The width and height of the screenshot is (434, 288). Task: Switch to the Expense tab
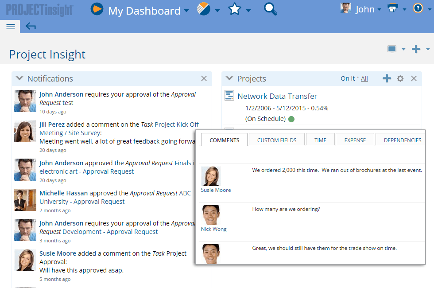pyautogui.click(x=355, y=140)
